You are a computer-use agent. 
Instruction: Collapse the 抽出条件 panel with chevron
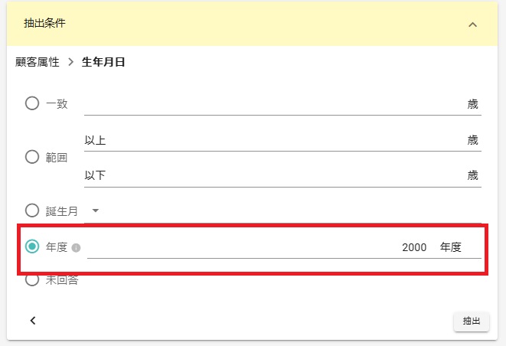point(472,24)
